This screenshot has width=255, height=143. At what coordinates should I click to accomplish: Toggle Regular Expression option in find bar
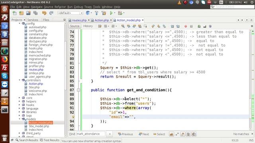182,134
